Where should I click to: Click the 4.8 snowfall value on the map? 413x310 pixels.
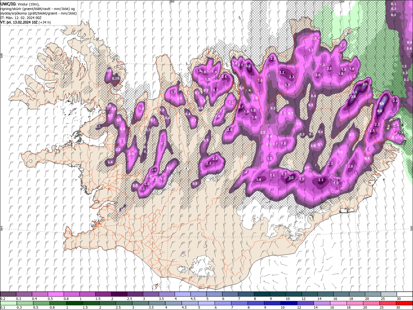point(382,104)
